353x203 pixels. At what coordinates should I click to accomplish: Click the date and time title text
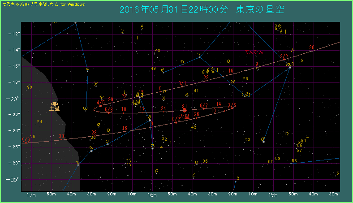[x=202, y=9]
